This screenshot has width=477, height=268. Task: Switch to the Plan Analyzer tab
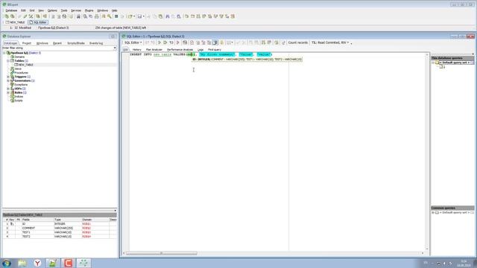click(154, 50)
